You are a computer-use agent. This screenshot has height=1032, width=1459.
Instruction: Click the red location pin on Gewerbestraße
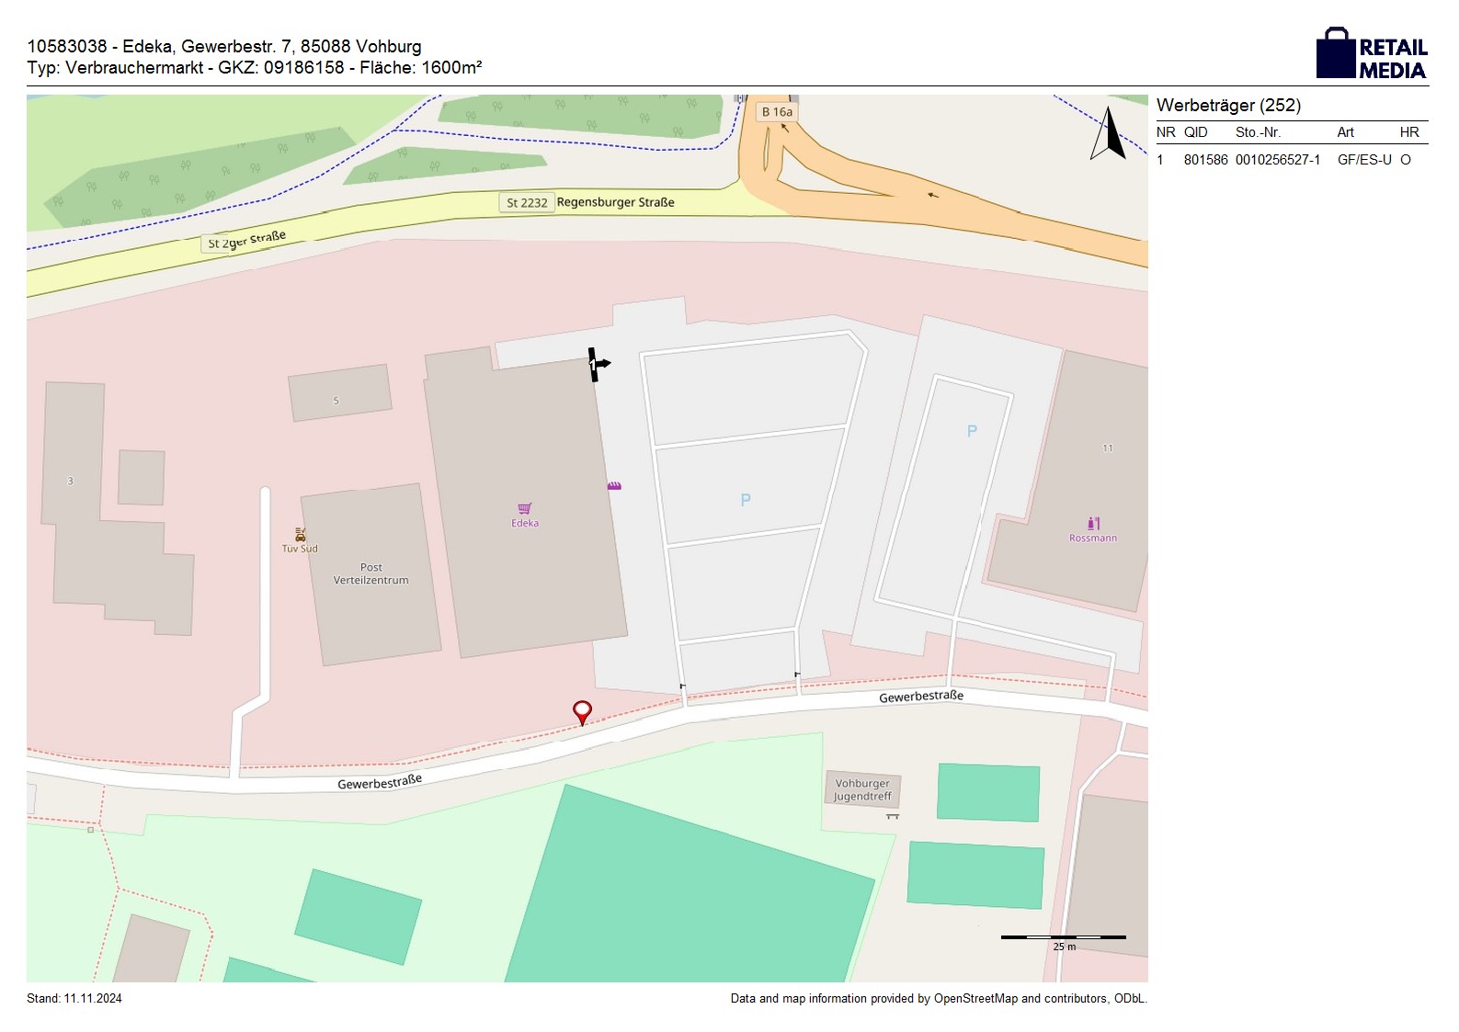click(x=582, y=711)
